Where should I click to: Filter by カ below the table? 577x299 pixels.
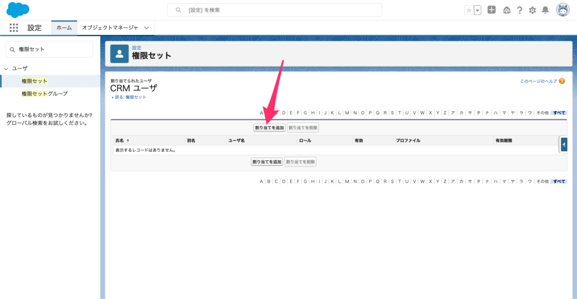(x=461, y=181)
